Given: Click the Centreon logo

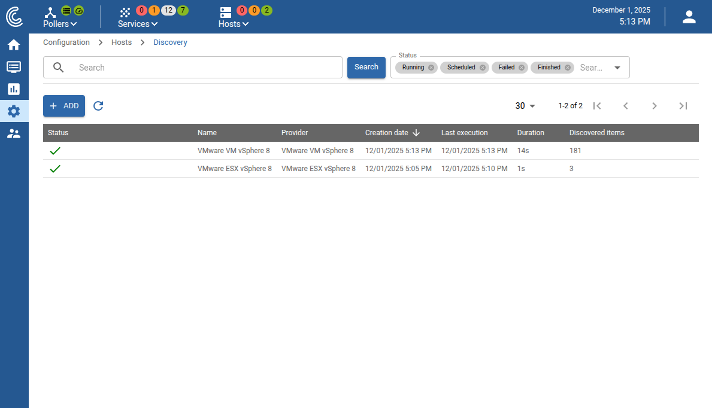Looking at the screenshot, I should (14, 17).
